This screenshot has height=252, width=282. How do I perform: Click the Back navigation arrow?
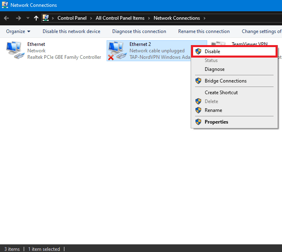tap(6, 18)
